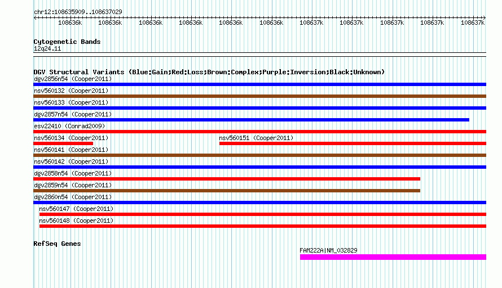Open the nsv560132 (Cooper2011) label
Viewport: 502px width, 288px height.
71,91
